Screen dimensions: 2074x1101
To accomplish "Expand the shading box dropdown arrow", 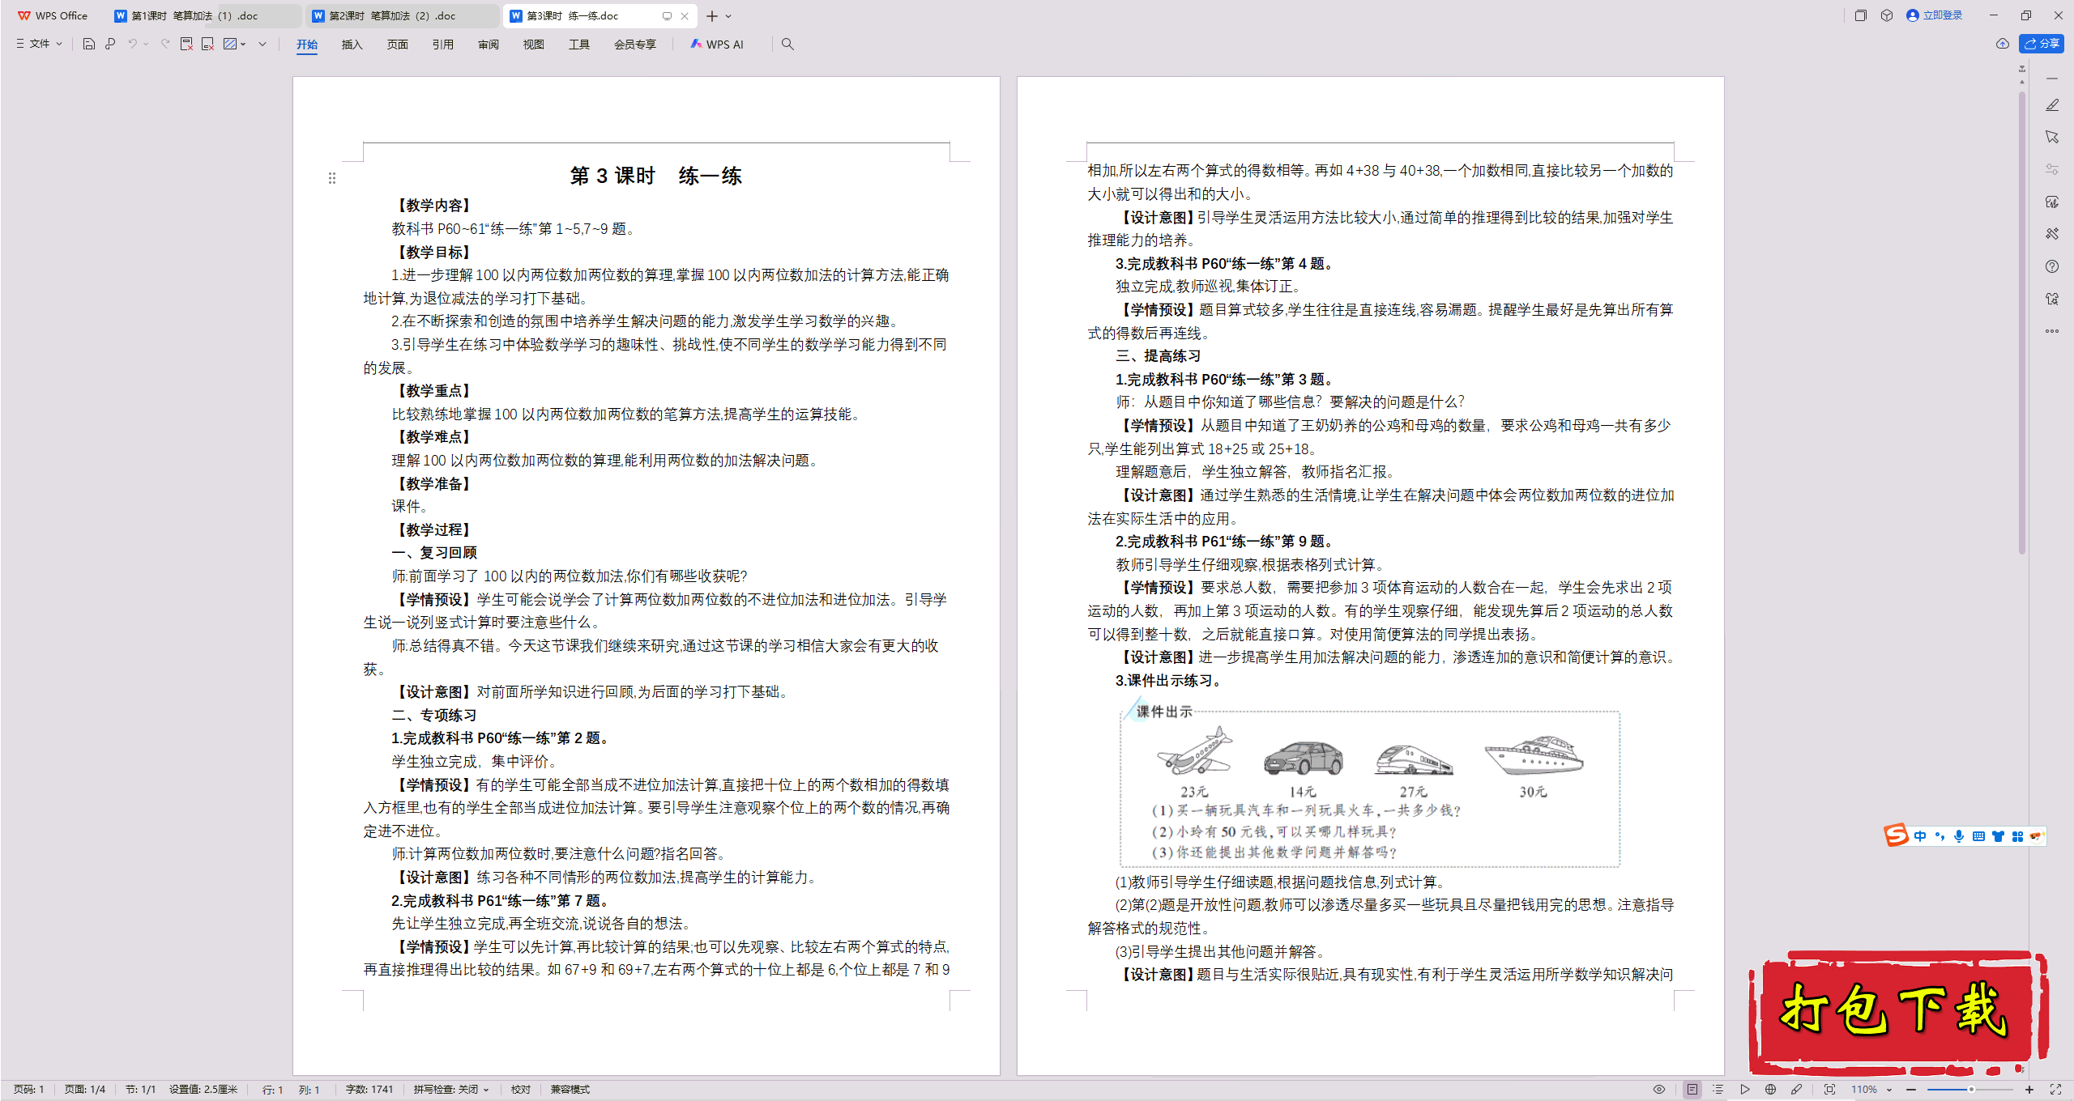I will tap(243, 44).
